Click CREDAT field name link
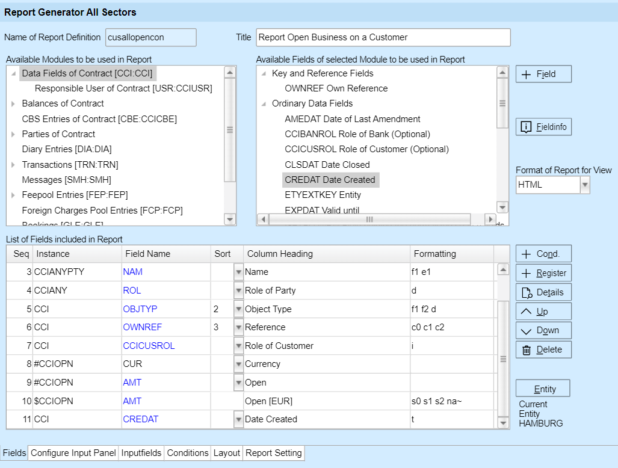The width and height of the screenshot is (618, 468). (140, 419)
